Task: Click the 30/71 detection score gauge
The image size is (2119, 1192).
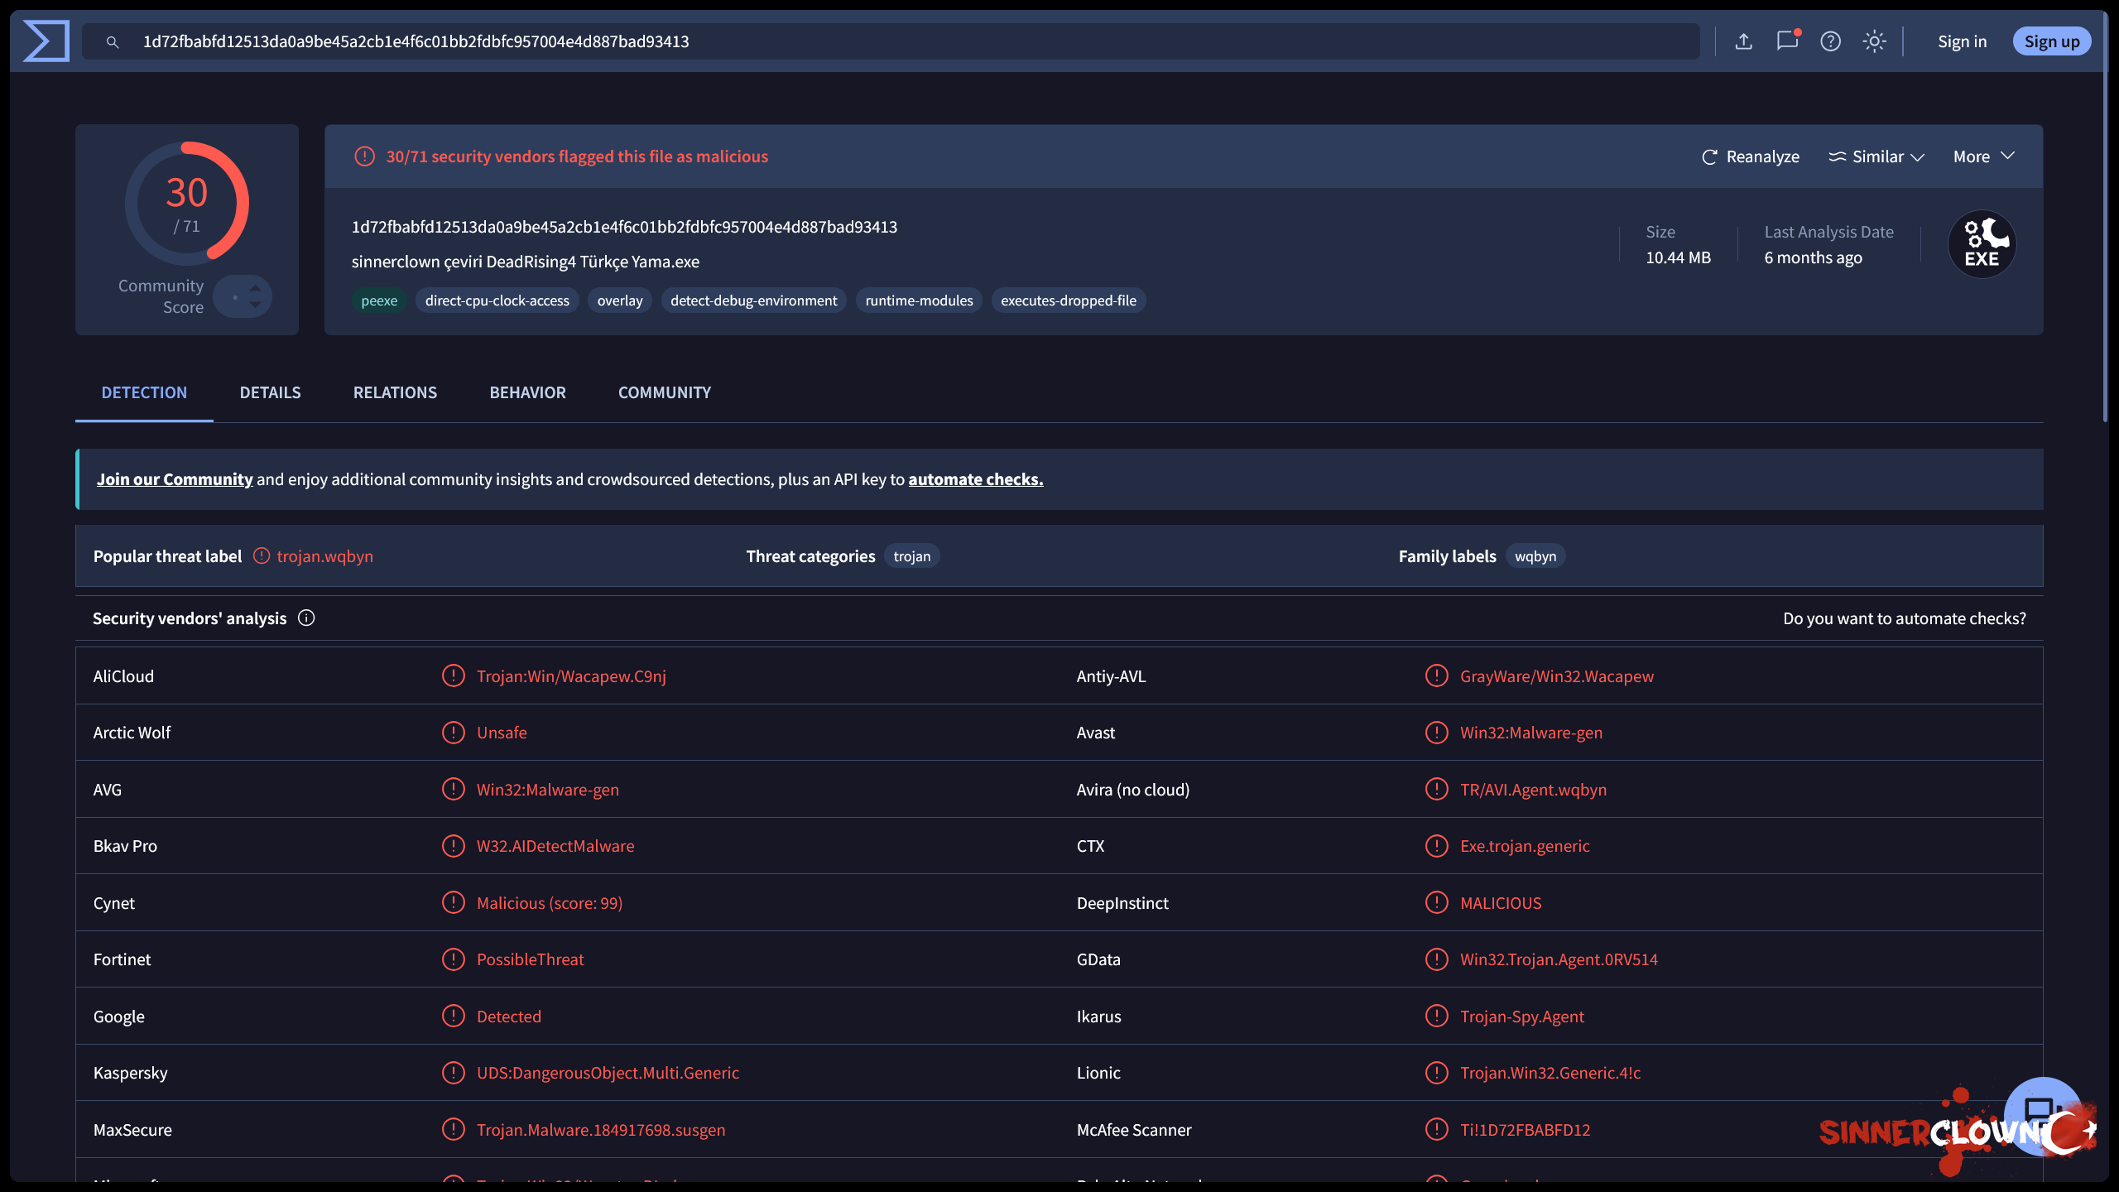Action: 187,204
